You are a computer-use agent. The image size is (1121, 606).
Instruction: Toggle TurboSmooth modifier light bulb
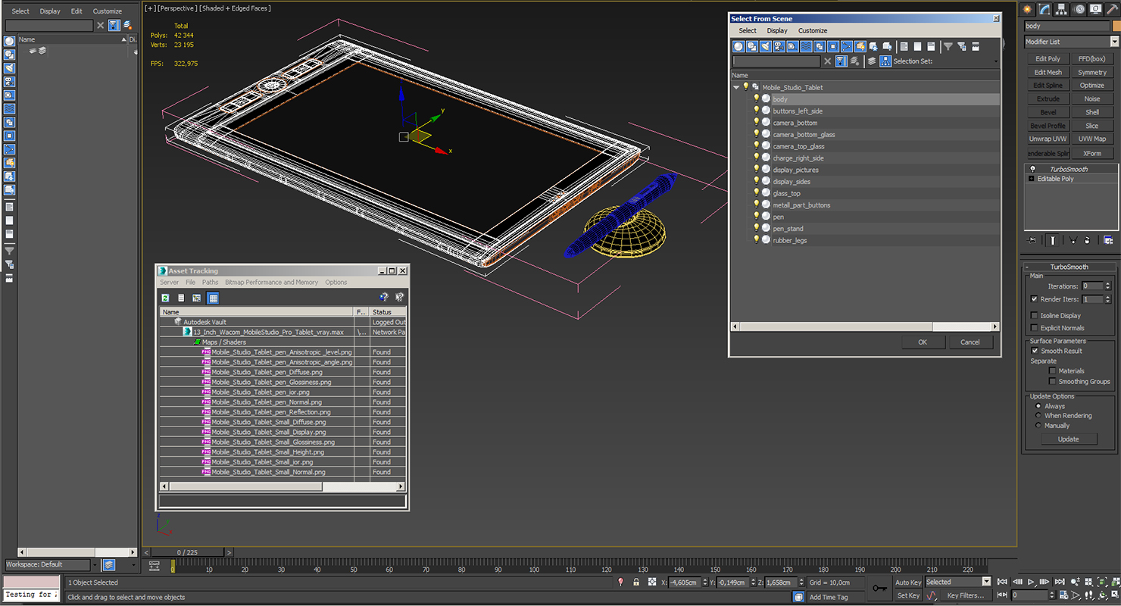click(1032, 169)
